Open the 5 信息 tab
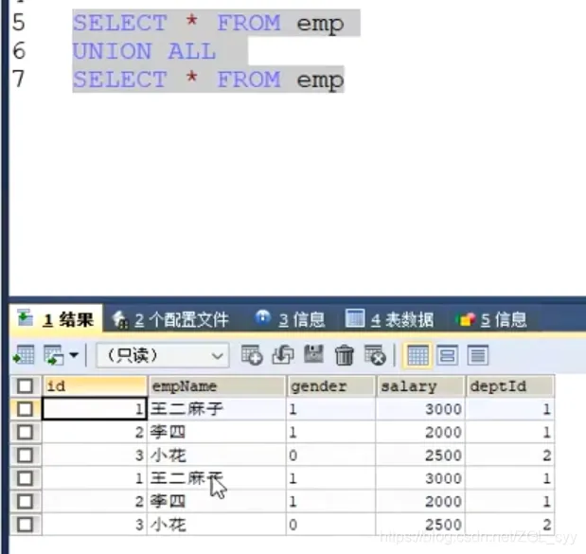The height and width of the screenshot is (554, 586). tap(491, 320)
